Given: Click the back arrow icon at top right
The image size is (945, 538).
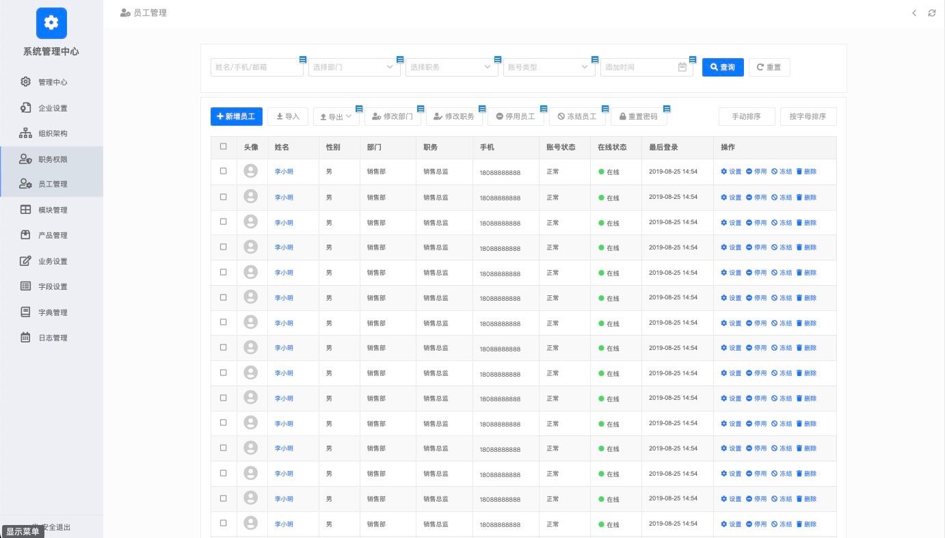Looking at the screenshot, I should pyautogui.click(x=914, y=13).
